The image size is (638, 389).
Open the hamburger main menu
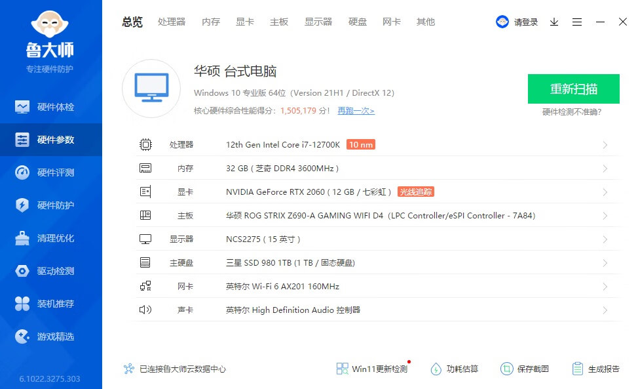pyautogui.click(x=577, y=22)
